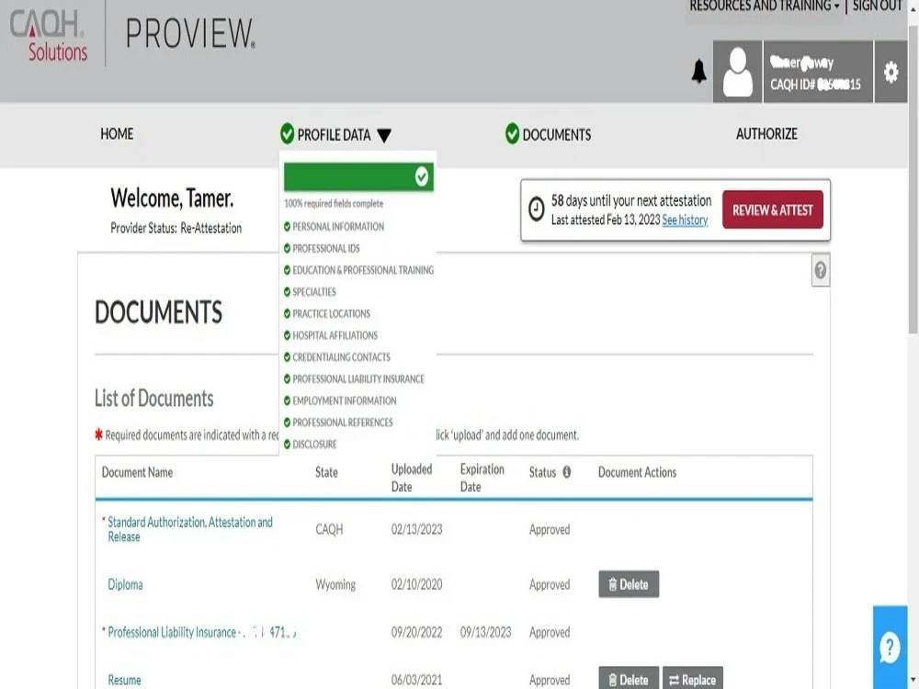Expand the Profile Data dropdown arrow

coord(384,136)
